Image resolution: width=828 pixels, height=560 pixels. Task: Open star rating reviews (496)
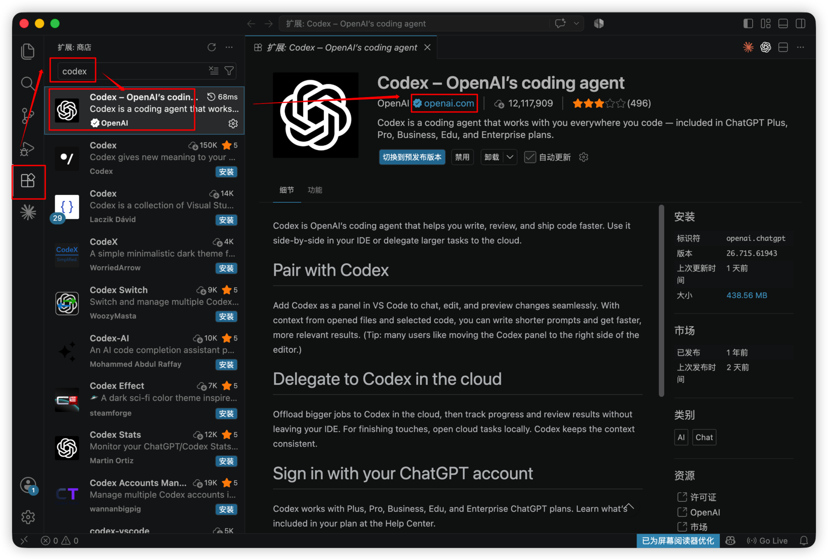click(x=612, y=104)
